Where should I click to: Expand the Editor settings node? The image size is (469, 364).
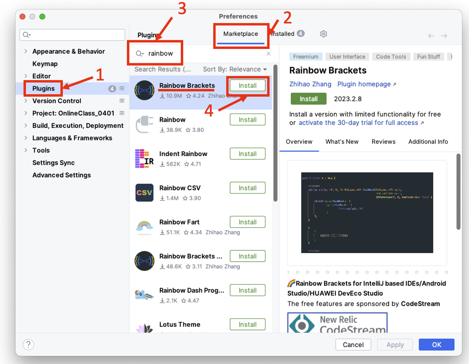click(x=26, y=76)
